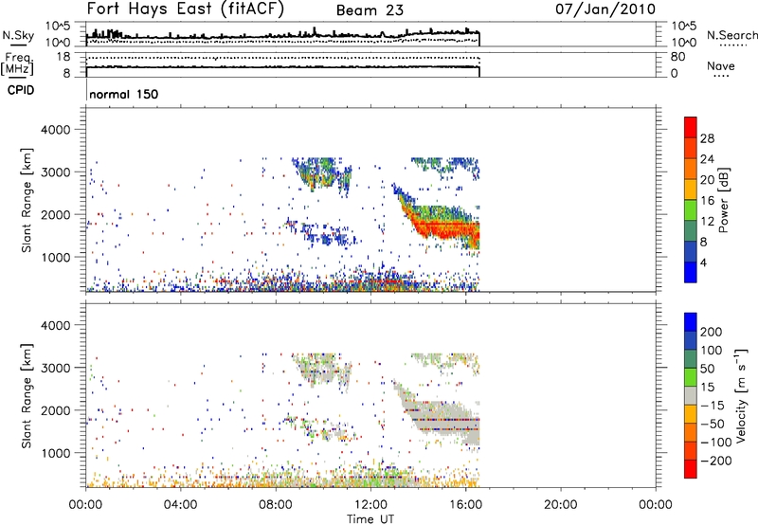Click the 4000 tick in the velocity panel

(x=56, y=325)
